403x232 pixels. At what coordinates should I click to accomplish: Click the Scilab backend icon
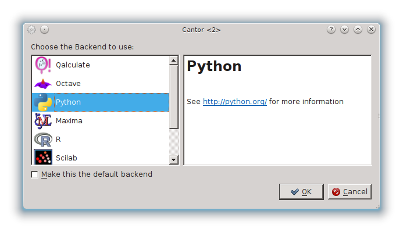coord(43,157)
